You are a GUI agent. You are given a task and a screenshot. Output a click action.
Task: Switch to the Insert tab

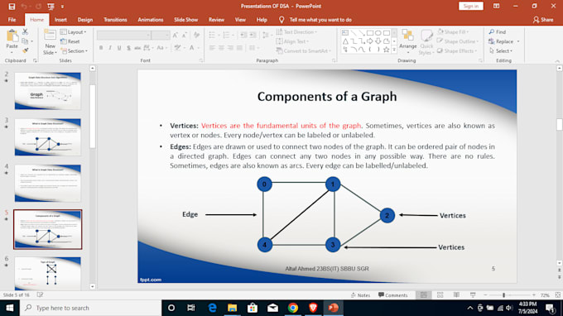coord(60,20)
